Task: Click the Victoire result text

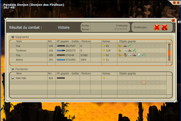Action: click(64, 27)
